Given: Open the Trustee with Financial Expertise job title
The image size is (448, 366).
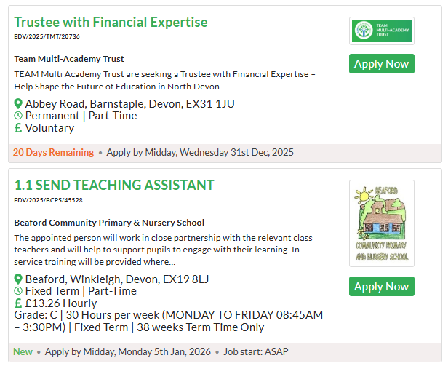Looking at the screenshot, I should tap(111, 22).
